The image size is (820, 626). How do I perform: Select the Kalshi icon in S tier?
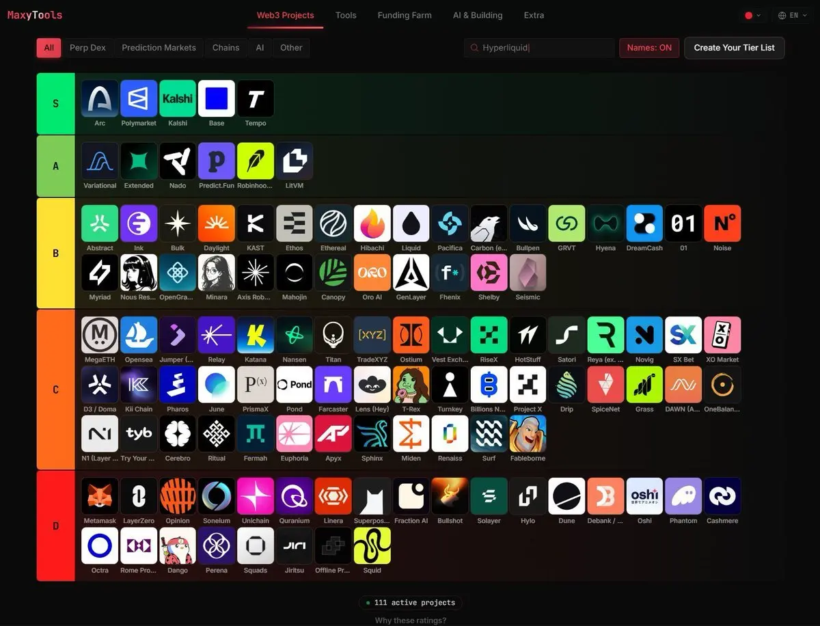(x=178, y=98)
